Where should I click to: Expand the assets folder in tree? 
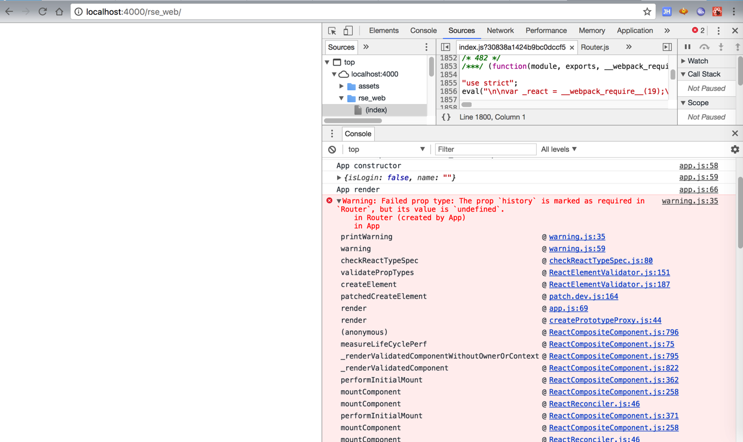pos(342,86)
